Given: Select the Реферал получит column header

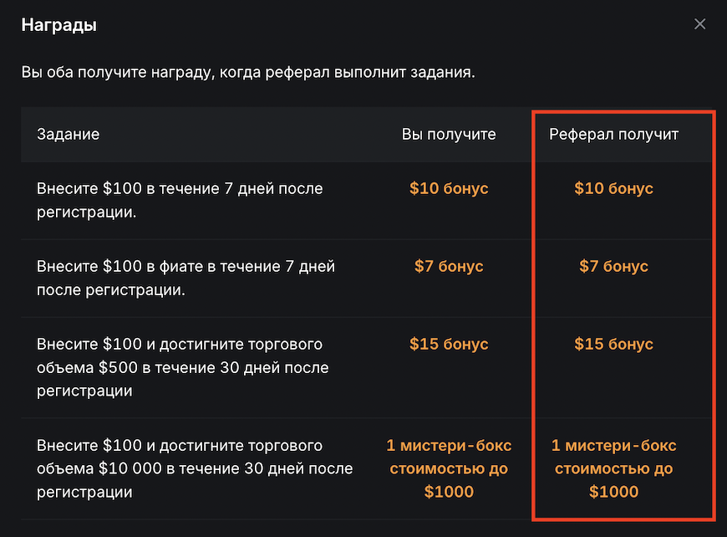Looking at the screenshot, I should 614,134.
